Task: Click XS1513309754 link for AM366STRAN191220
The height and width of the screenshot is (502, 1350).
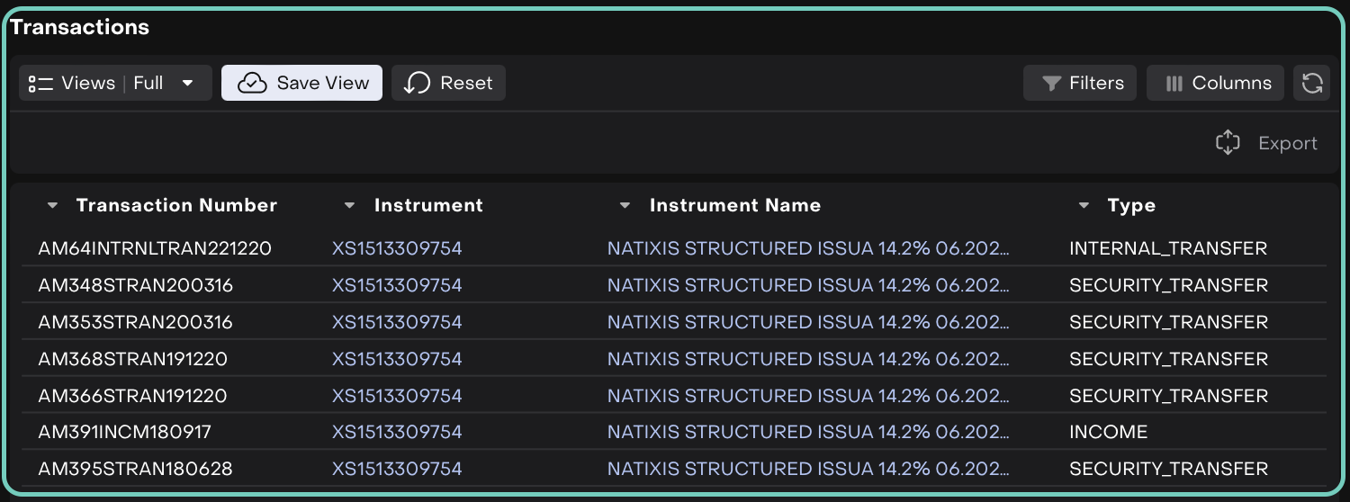Action: click(x=397, y=396)
